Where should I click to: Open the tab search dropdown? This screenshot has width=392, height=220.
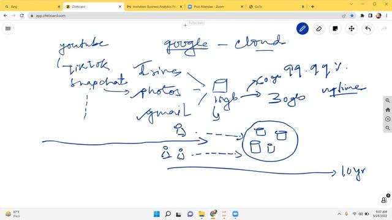351,4
